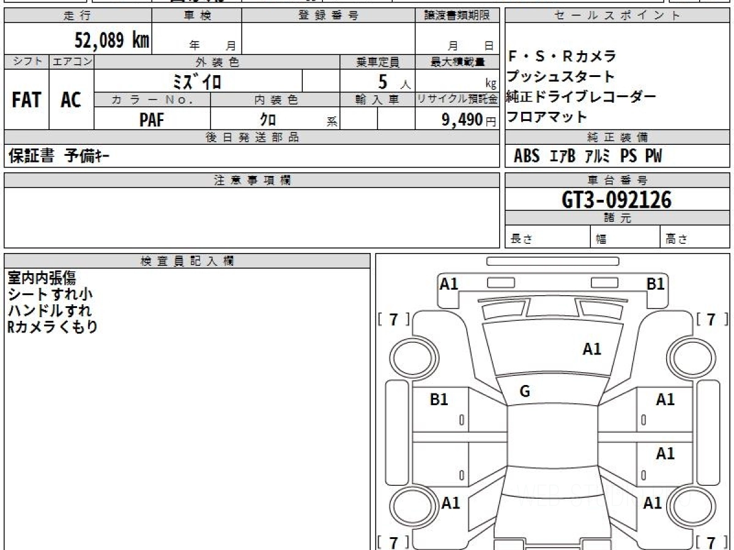Click the interior color value クロ
Image resolution: width=734 pixels, height=550 pixels.
coord(268,120)
